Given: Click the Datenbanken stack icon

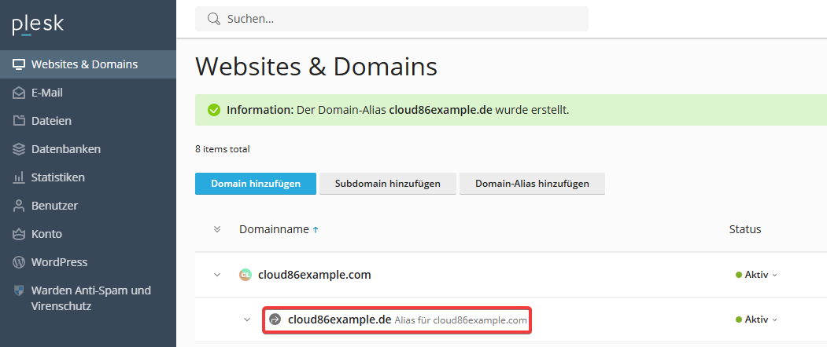Looking at the screenshot, I should coord(19,149).
